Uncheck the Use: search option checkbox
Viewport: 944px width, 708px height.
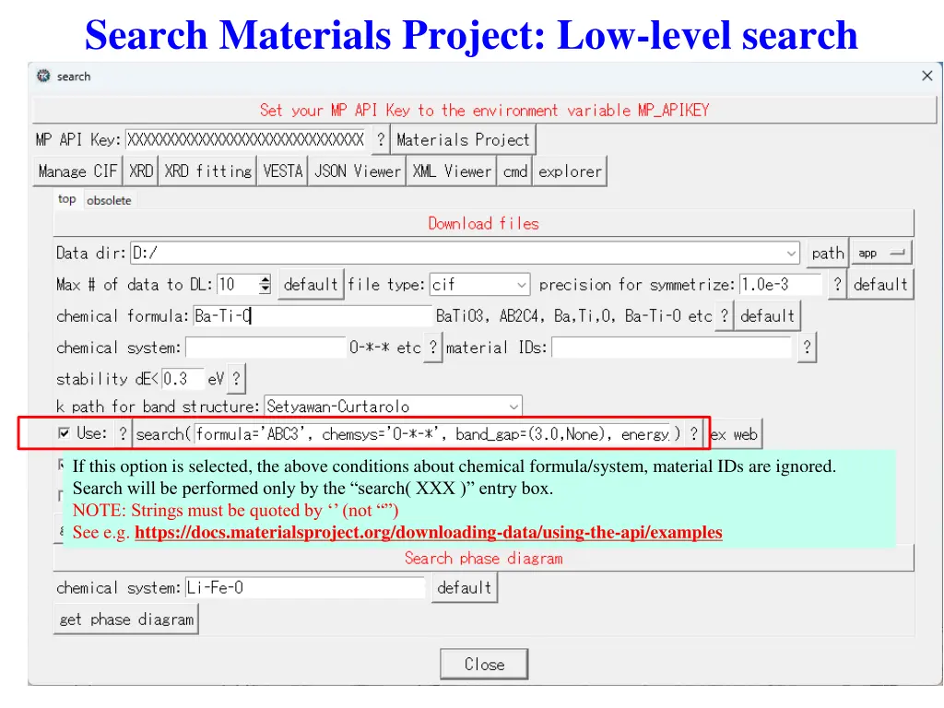pos(64,433)
